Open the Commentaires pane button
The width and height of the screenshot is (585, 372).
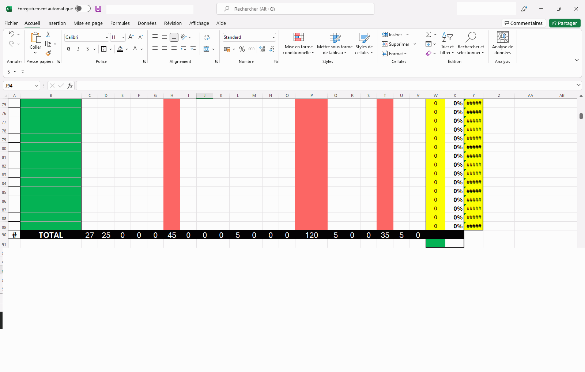tap(524, 23)
